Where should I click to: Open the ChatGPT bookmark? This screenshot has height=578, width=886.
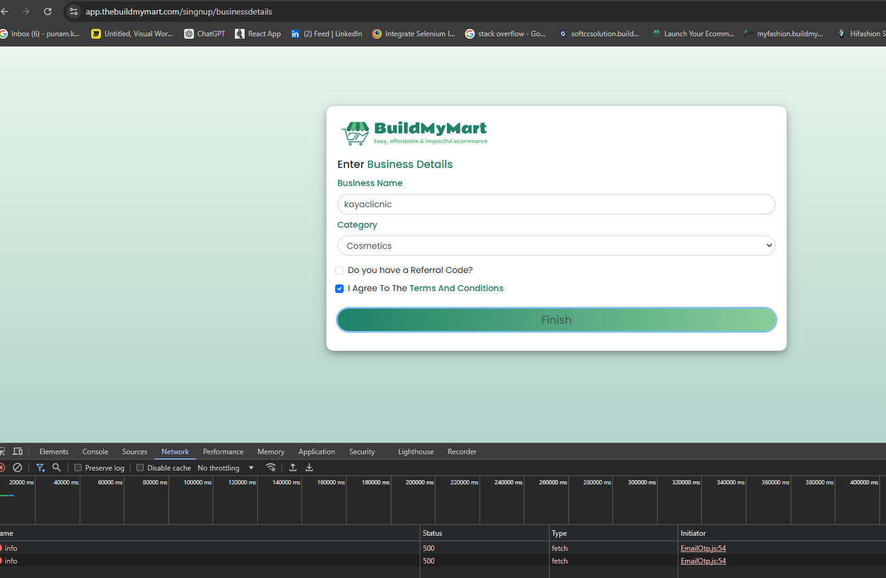point(205,34)
